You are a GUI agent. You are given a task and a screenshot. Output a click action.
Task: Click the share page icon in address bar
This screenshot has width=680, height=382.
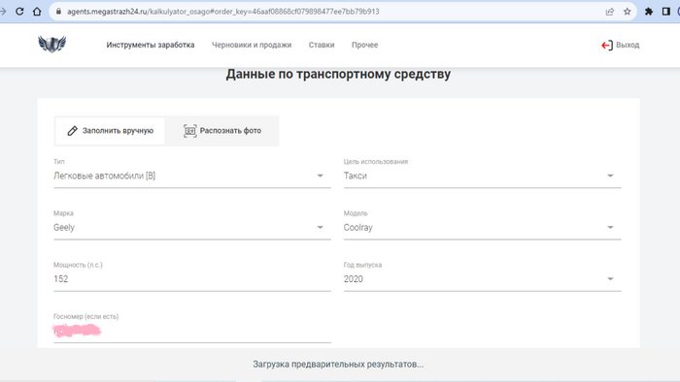610,12
